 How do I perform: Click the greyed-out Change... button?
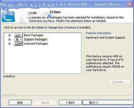coord(119,82)
